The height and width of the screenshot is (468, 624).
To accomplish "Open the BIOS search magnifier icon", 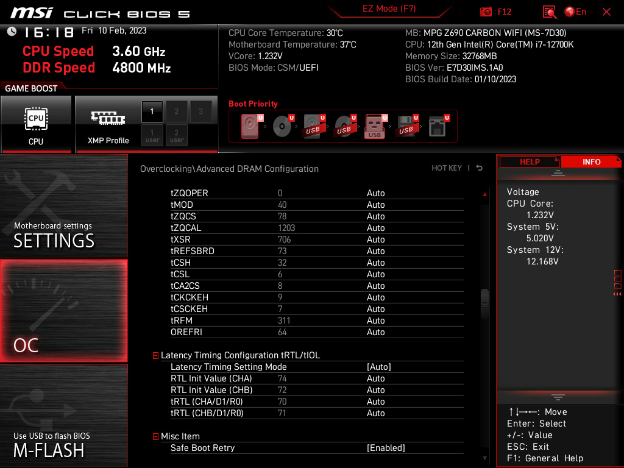I will pyautogui.click(x=549, y=12).
